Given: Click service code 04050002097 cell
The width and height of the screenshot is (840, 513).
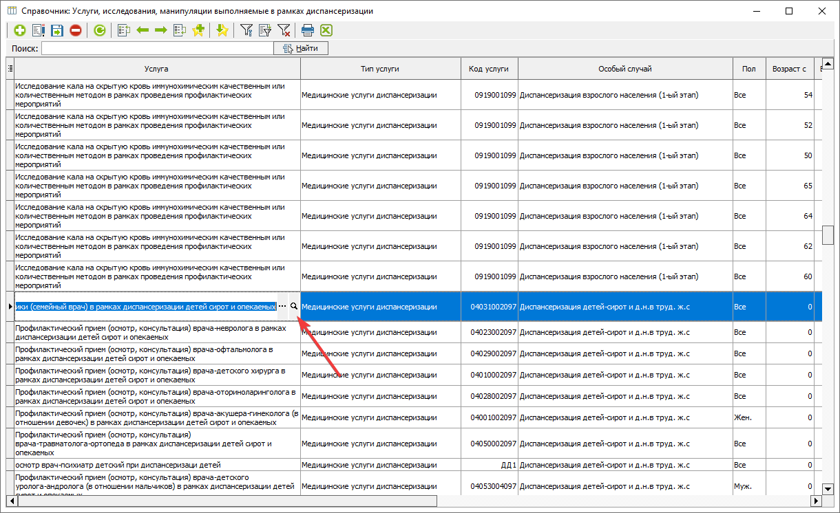Looking at the screenshot, I should click(490, 444).
